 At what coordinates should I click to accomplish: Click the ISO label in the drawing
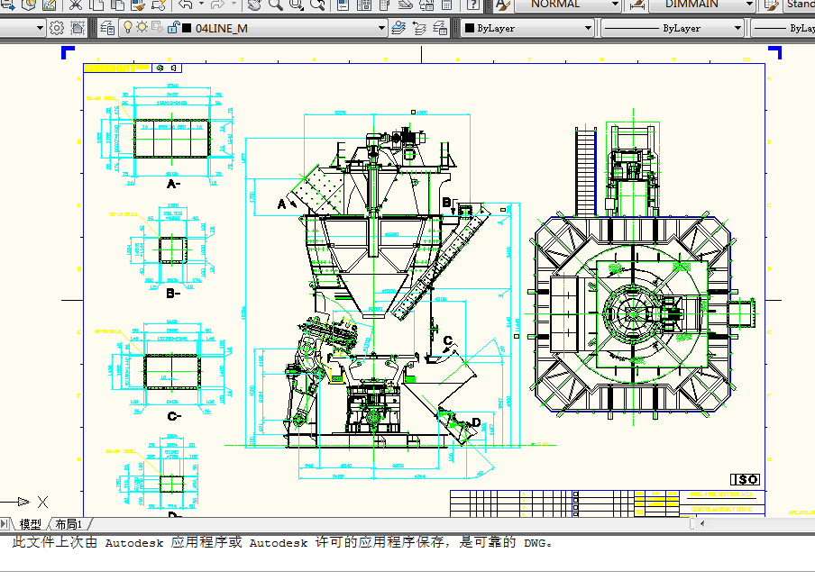745,479
